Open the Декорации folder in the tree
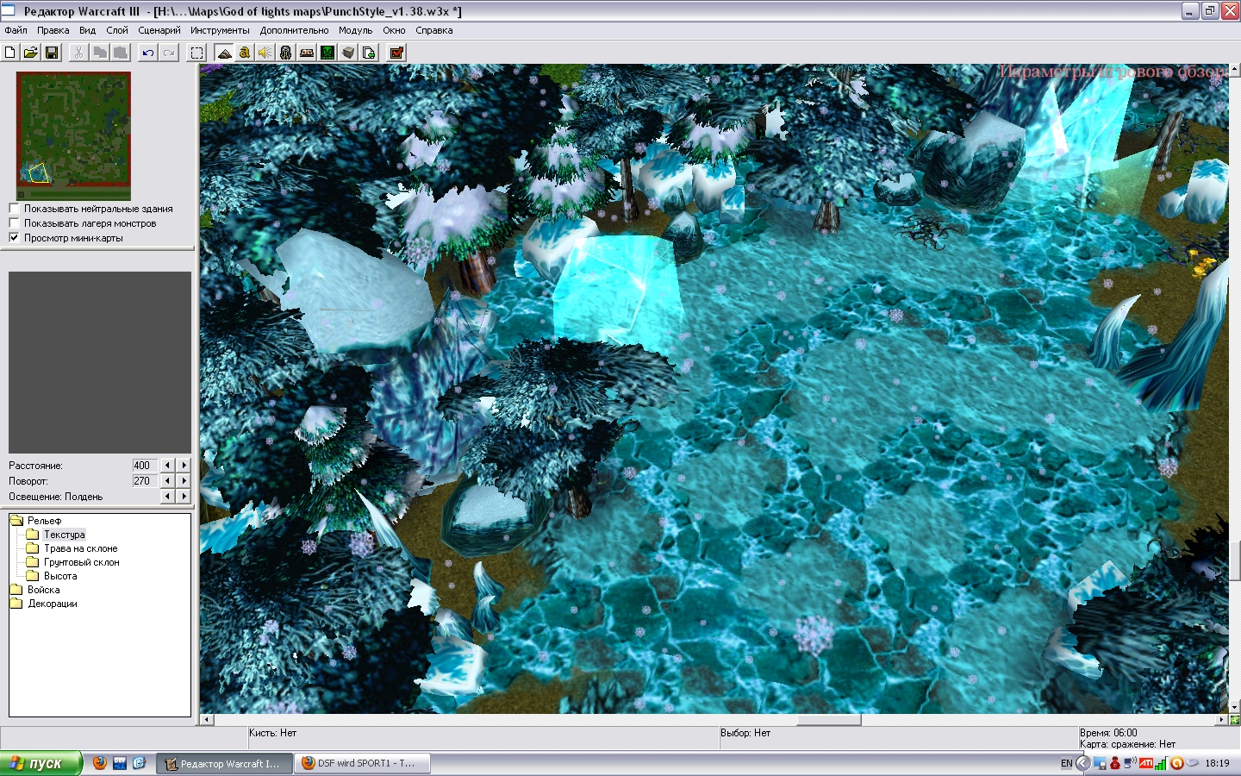 (x=43, y=604)
